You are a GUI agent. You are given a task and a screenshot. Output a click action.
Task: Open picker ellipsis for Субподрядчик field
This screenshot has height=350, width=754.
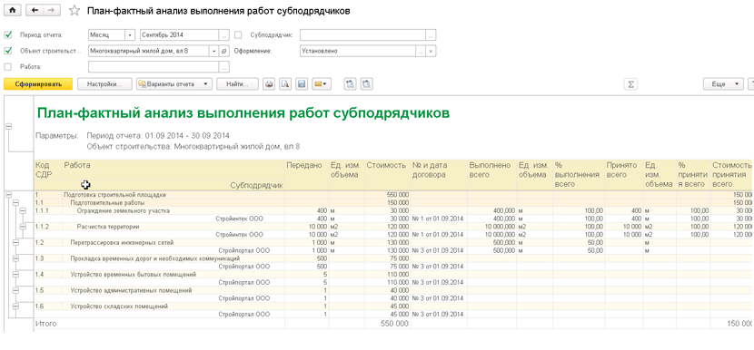click(431, 35)
